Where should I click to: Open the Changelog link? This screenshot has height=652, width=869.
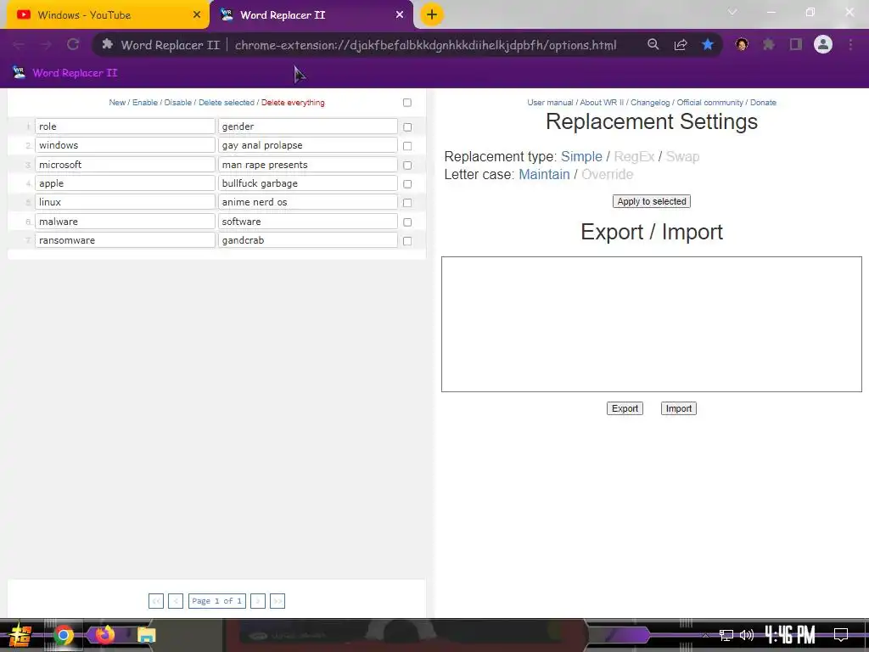click(x=650, y=103)
